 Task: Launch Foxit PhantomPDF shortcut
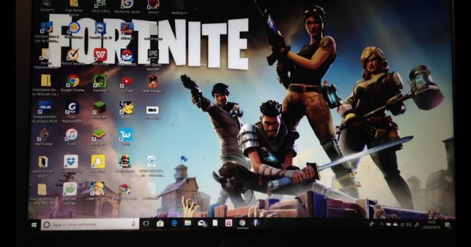point(72,112)
